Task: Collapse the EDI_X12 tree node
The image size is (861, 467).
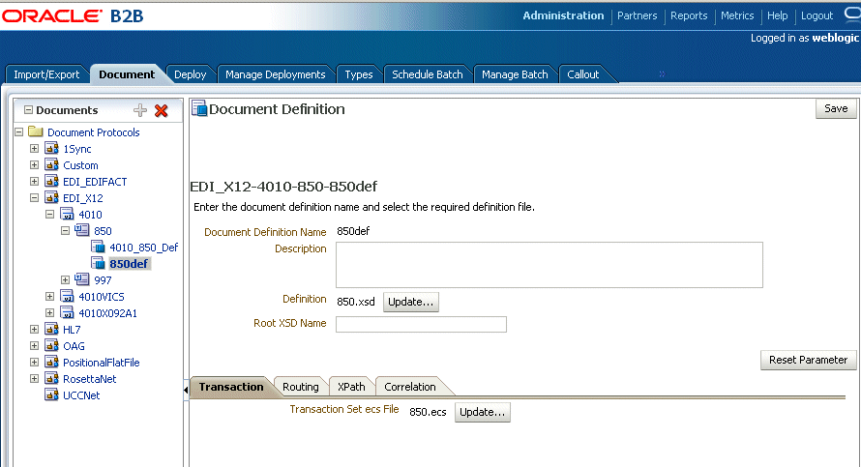Action: pos(34,198)
